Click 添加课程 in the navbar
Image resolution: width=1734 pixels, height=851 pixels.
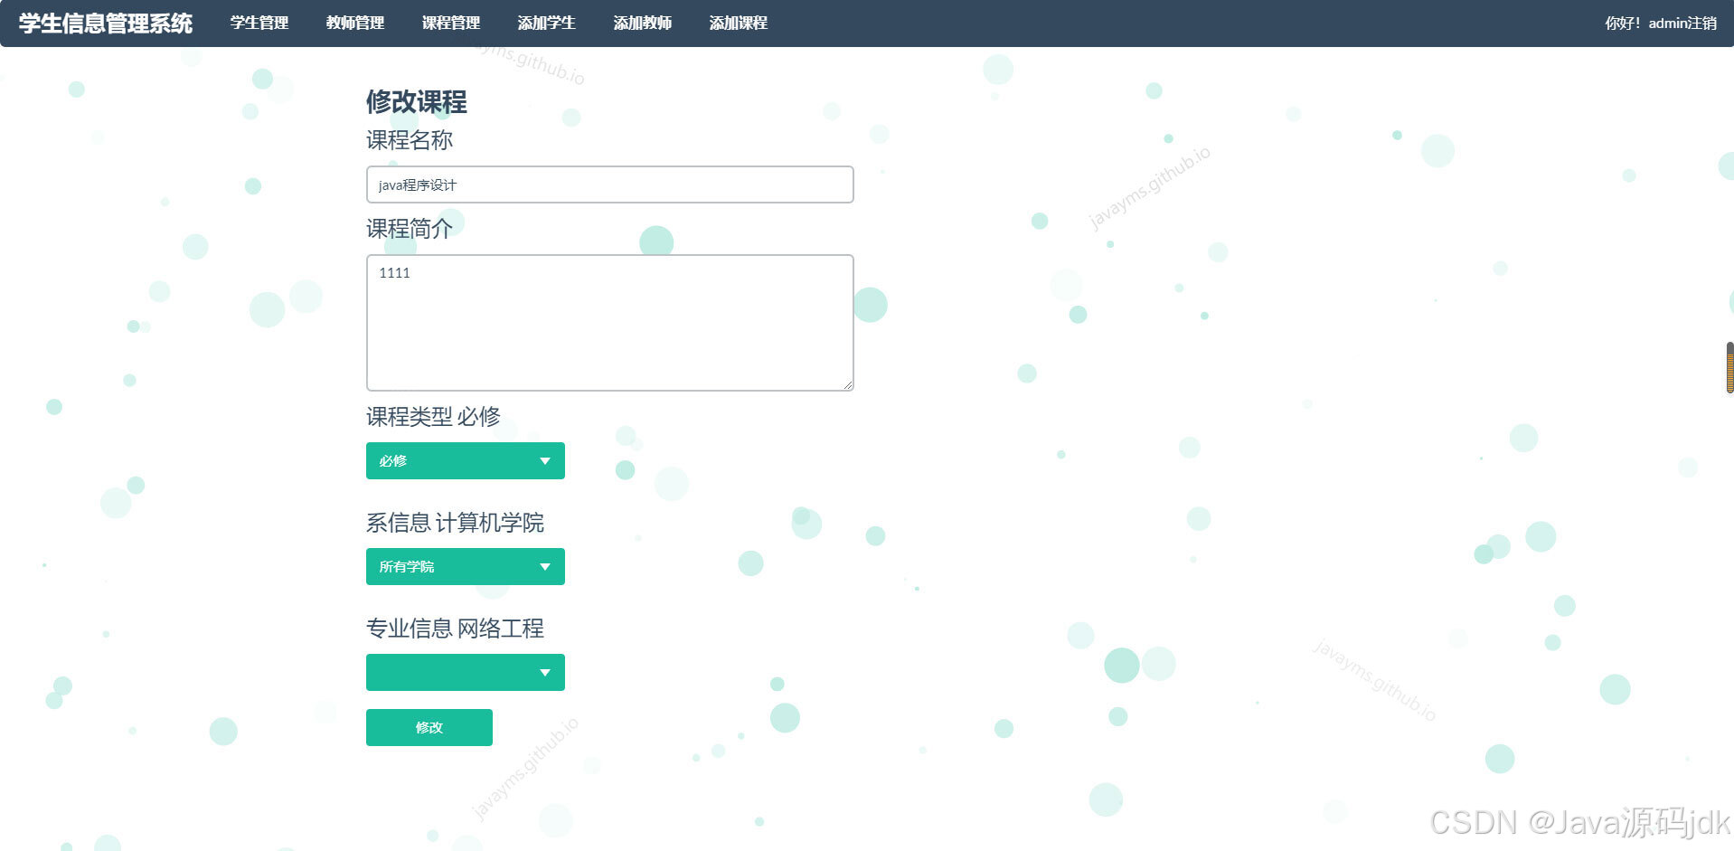click(738, 23)
